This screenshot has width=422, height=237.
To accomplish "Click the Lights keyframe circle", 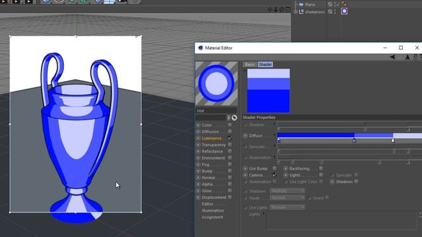I will 286,175.
